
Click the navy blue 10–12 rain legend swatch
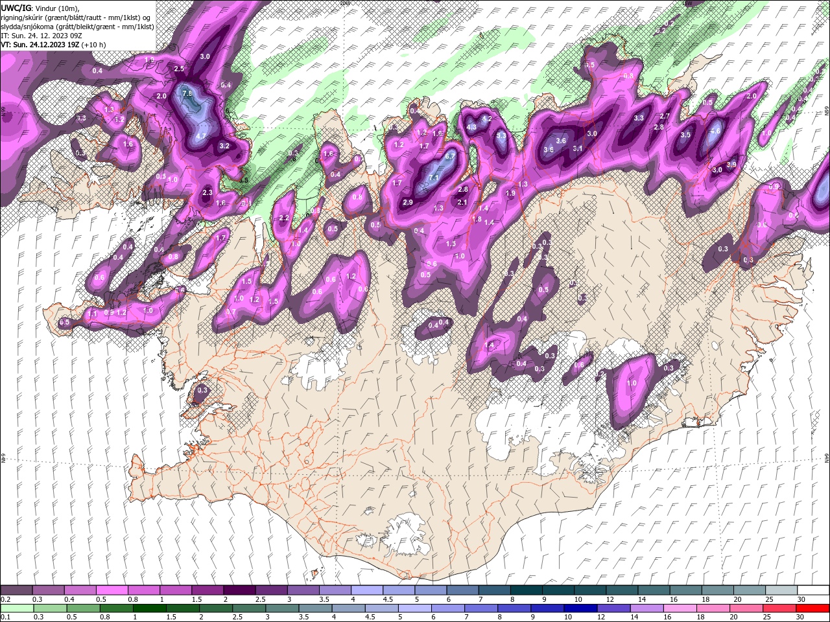[579, 608]
